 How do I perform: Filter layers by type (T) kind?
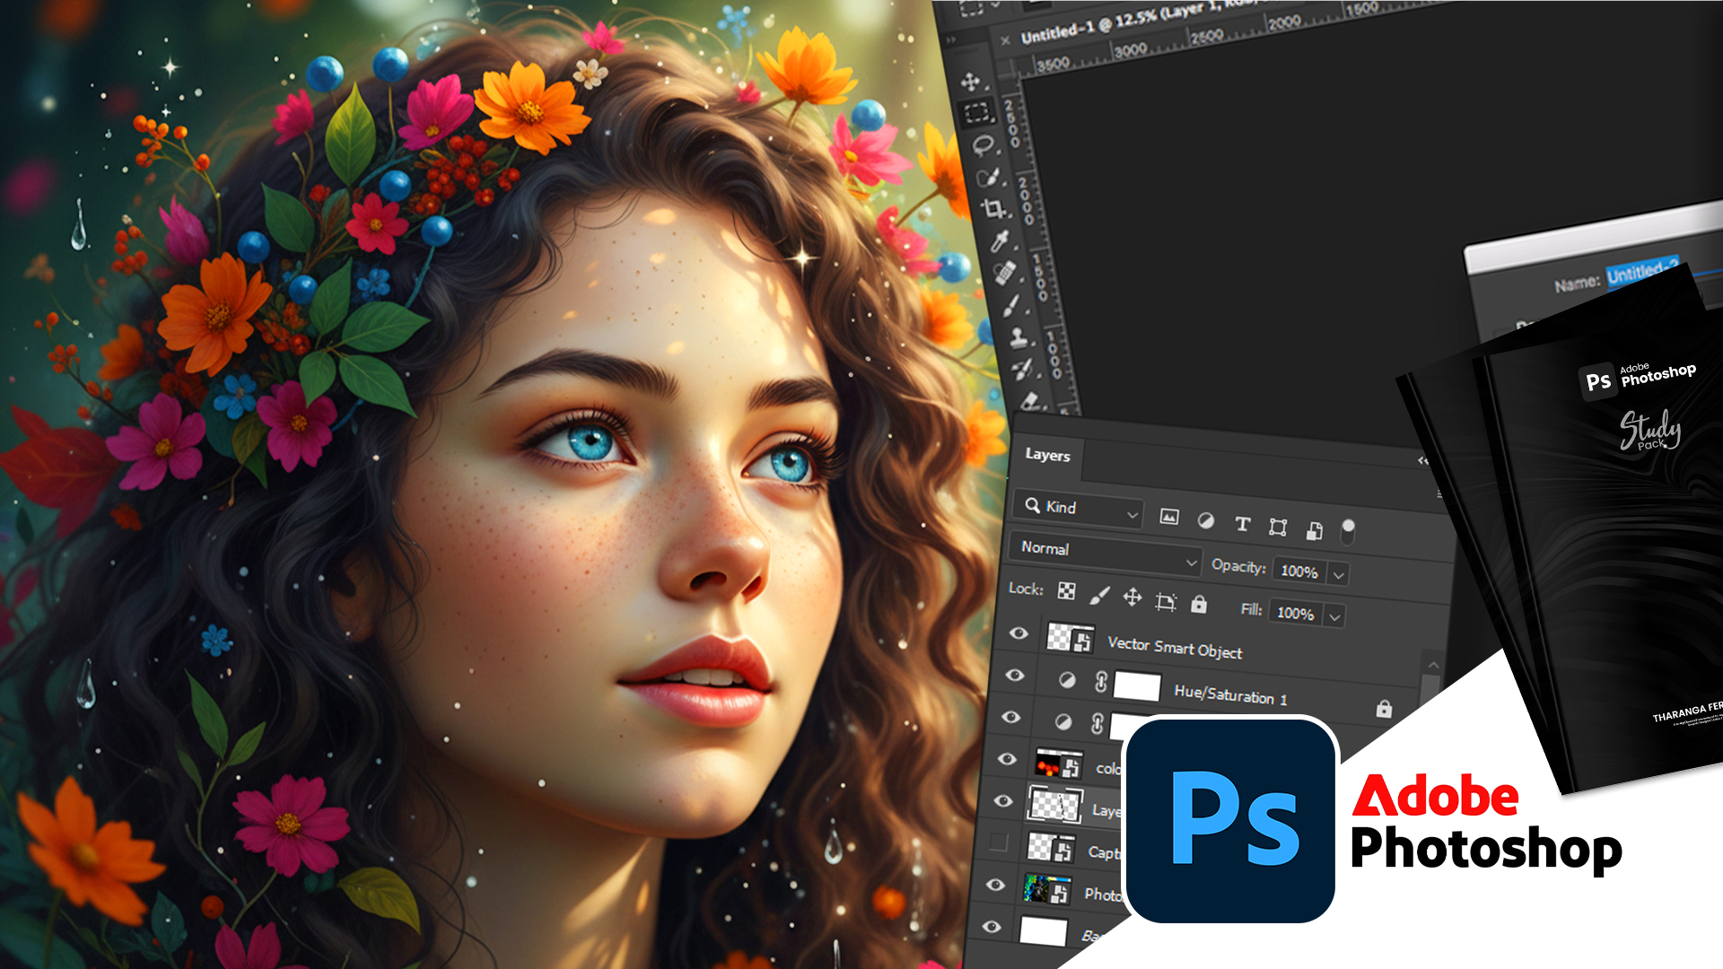(1242, 524)
